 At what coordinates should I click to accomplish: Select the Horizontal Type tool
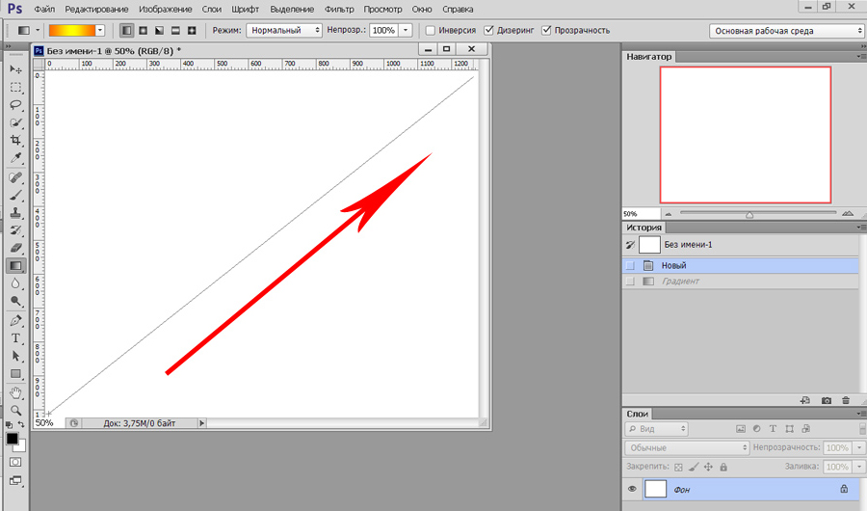(16, 337)
